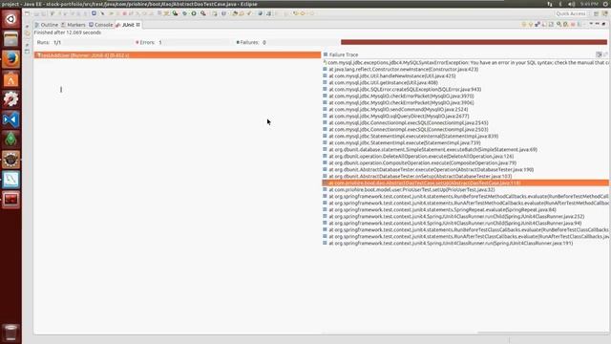Expand the Test Run History dropdown arrow
Image resolution: width=611 pixels, height=344 pixels.
click(584, 24)
